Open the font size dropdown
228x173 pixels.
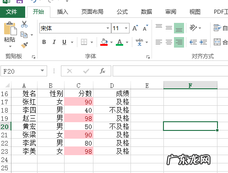126,28
